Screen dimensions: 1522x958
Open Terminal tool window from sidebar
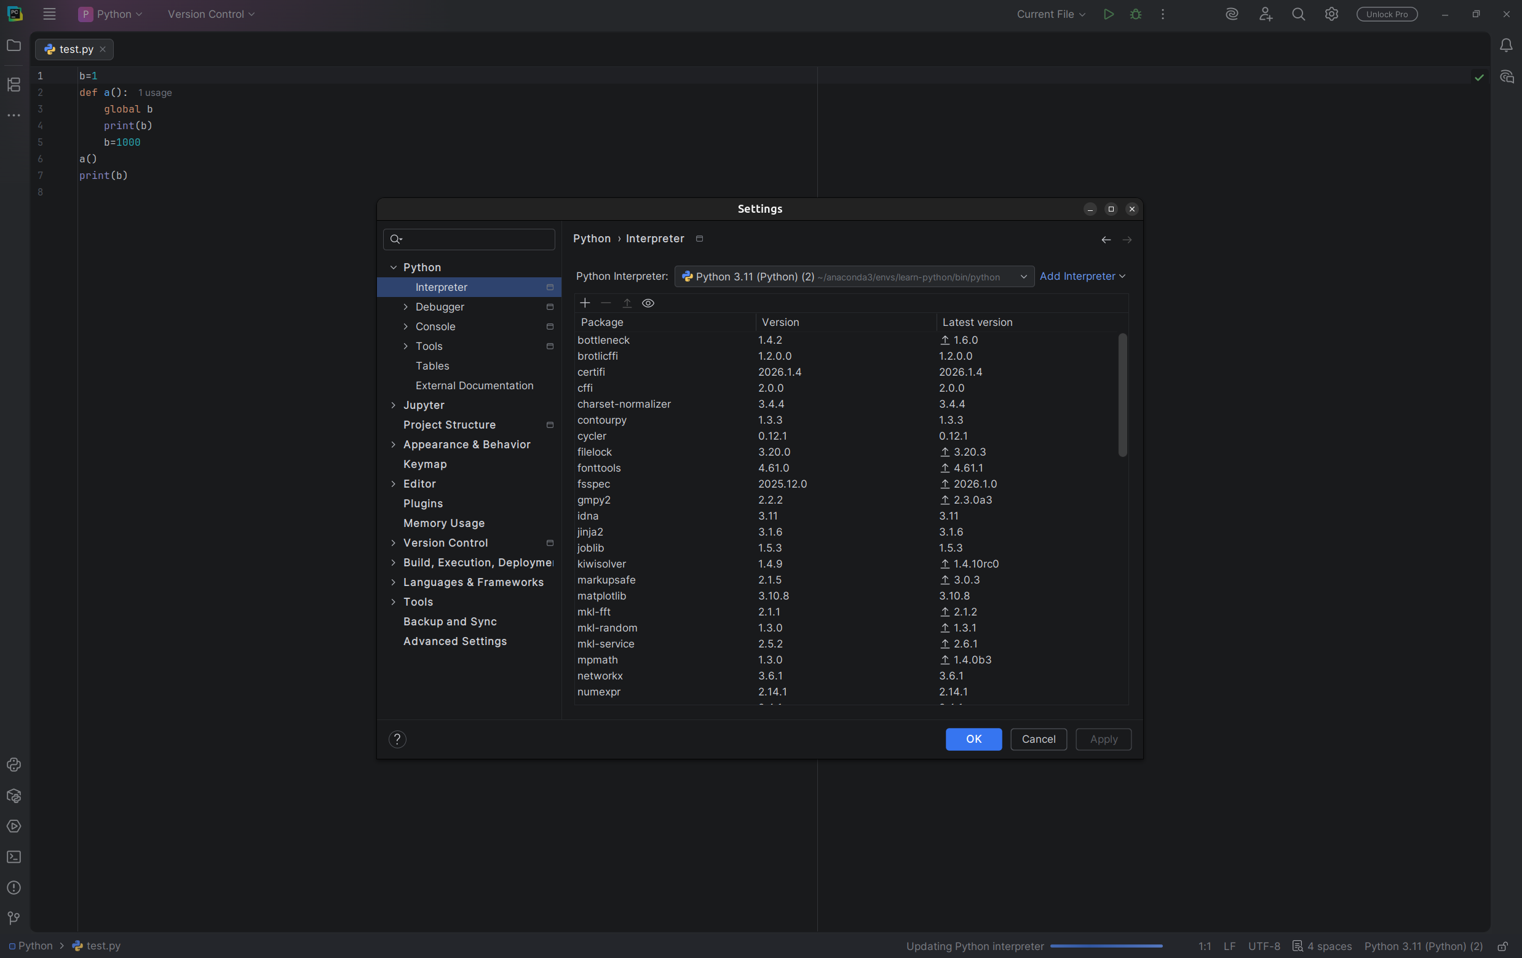coord(14,857)
